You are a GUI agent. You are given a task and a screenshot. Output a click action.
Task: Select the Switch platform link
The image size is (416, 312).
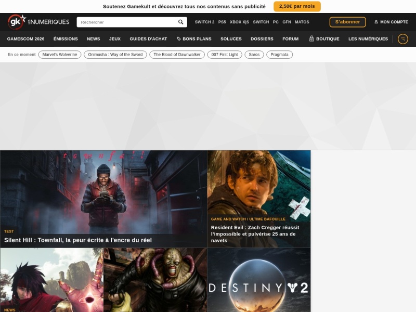tap(261, 22)
